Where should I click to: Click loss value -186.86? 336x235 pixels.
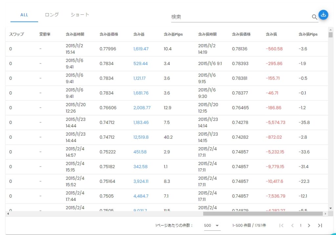tap(273, 108)
